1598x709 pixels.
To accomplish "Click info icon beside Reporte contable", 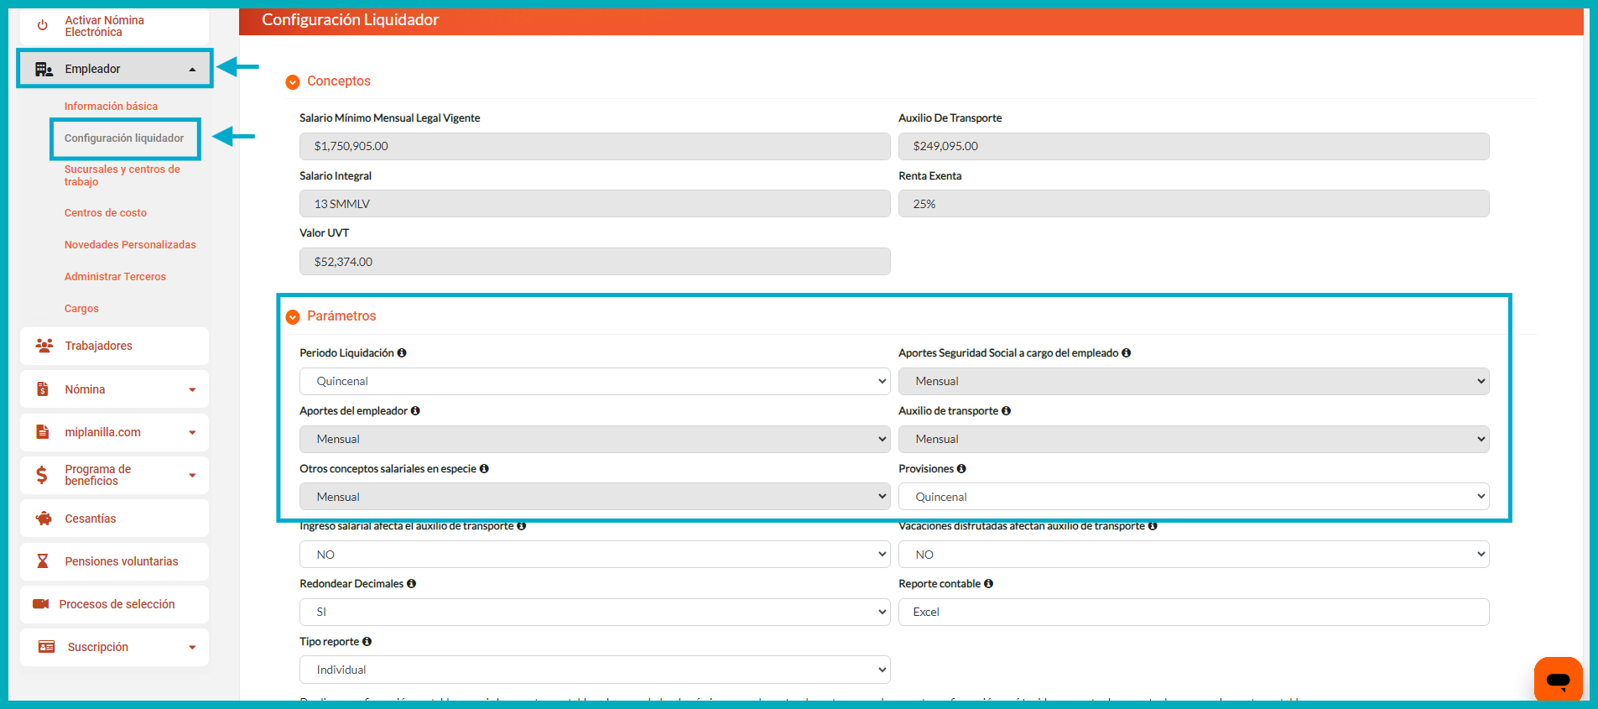I will [988, 584].
